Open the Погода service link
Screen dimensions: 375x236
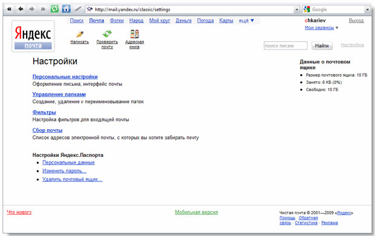point(206,21)
